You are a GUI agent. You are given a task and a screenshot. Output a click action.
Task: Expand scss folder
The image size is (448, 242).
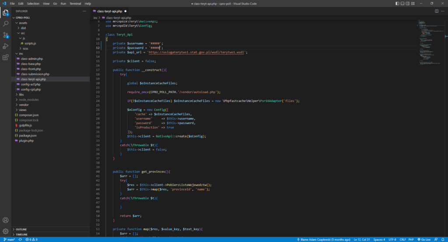point(51,48)
